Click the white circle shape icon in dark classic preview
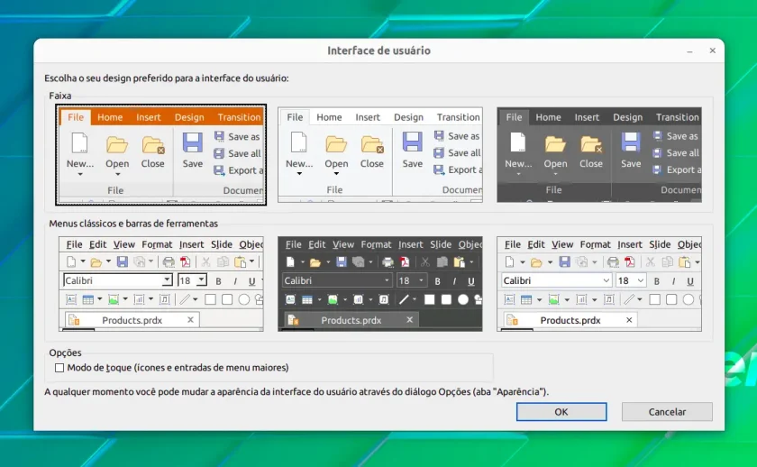This screenshot has width=757, height=467. [x=463, y=300]
